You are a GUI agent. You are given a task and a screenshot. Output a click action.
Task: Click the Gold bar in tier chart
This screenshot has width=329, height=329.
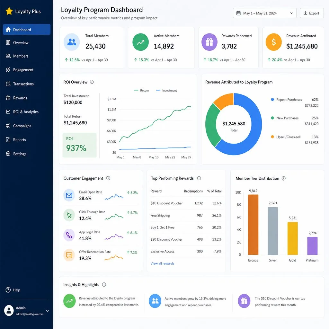(292, 238)
